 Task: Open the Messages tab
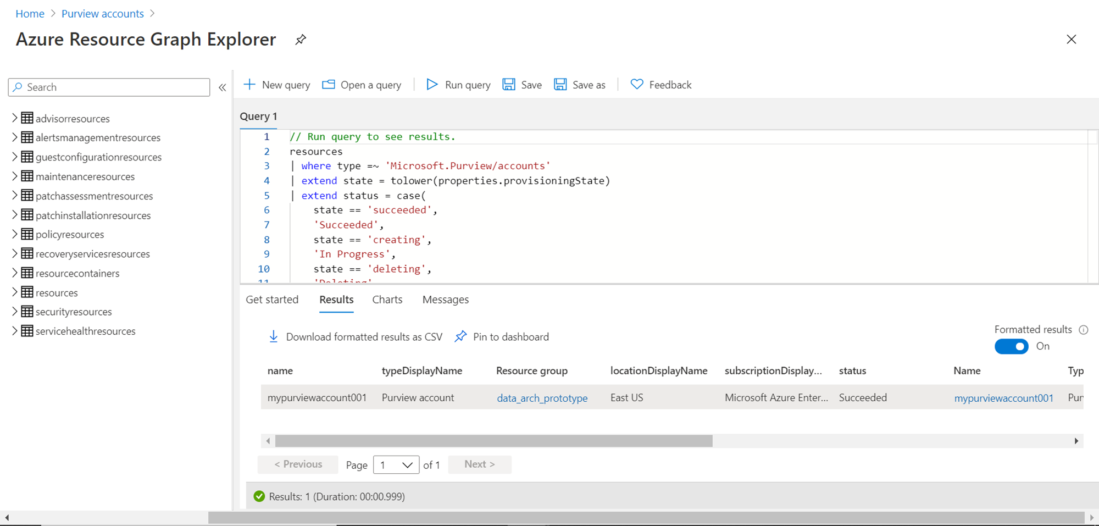click(x=445, y=300)
